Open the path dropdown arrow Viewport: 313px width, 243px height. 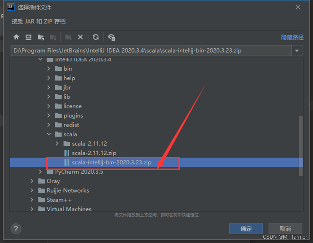tap(297, 50)
